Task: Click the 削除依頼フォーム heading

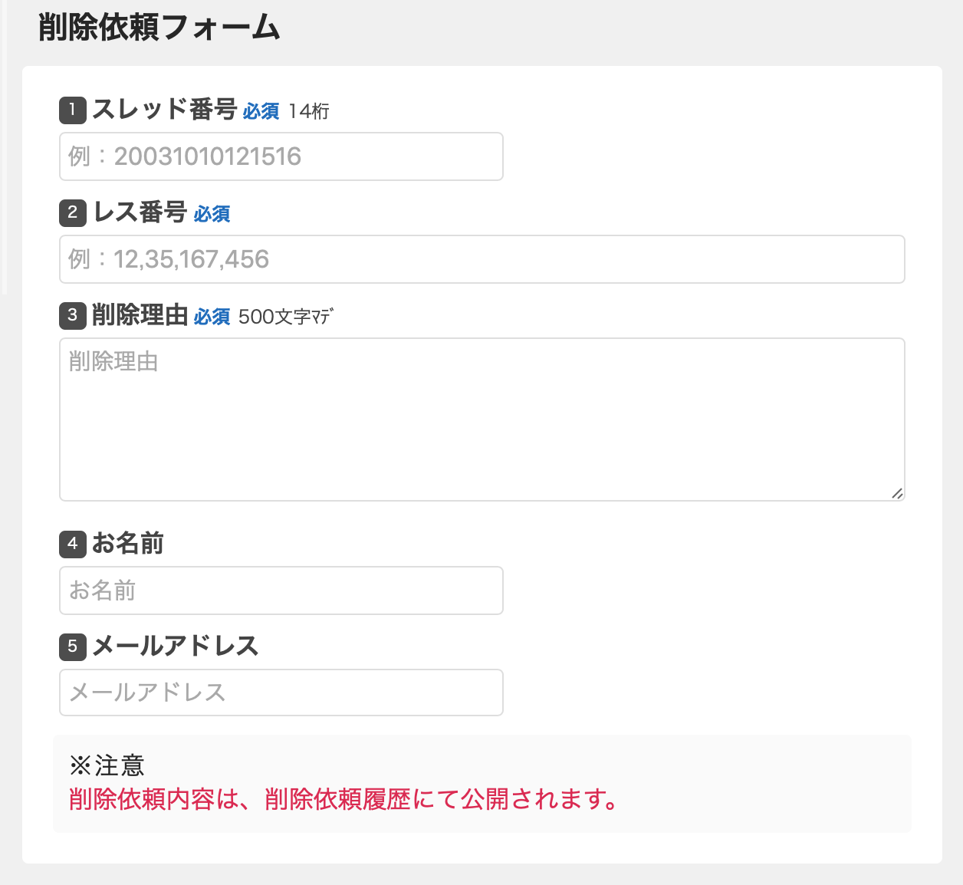Action: (x=159, y=28)
